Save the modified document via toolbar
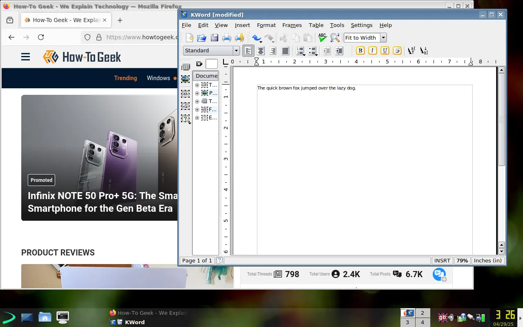 (215, 37)
